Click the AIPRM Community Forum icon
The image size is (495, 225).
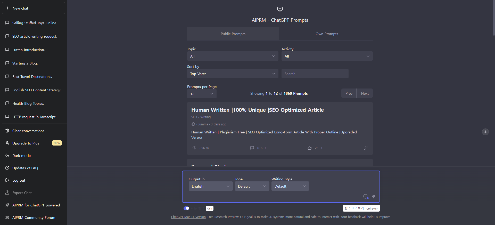7,217
